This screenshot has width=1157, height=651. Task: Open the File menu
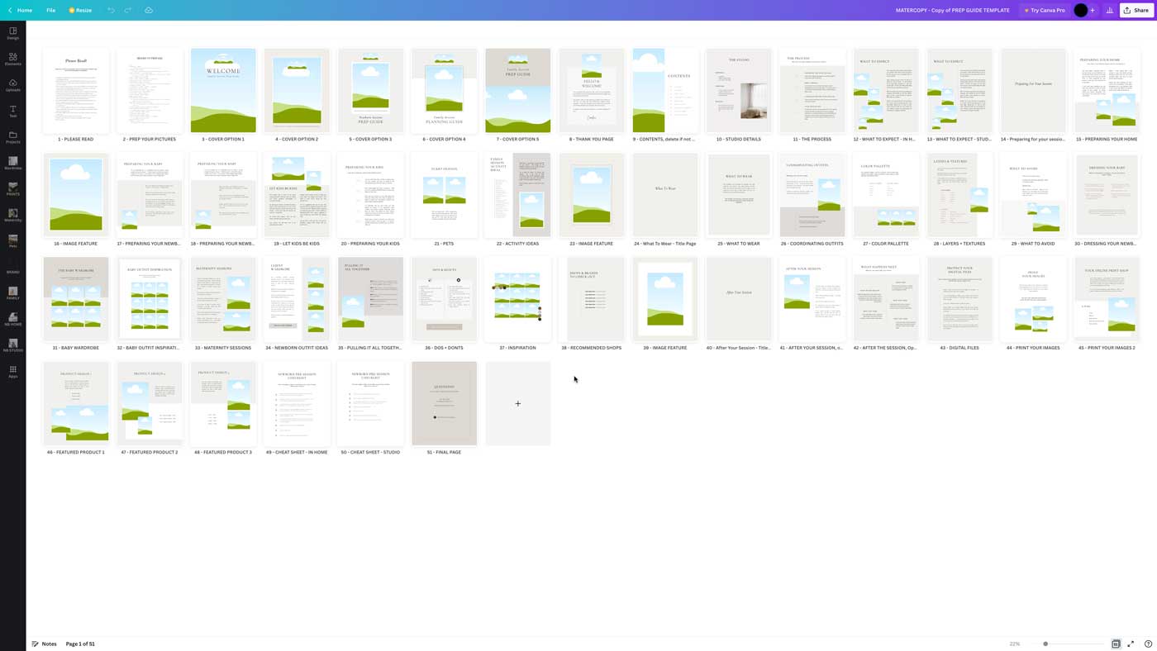click(50, 10)
